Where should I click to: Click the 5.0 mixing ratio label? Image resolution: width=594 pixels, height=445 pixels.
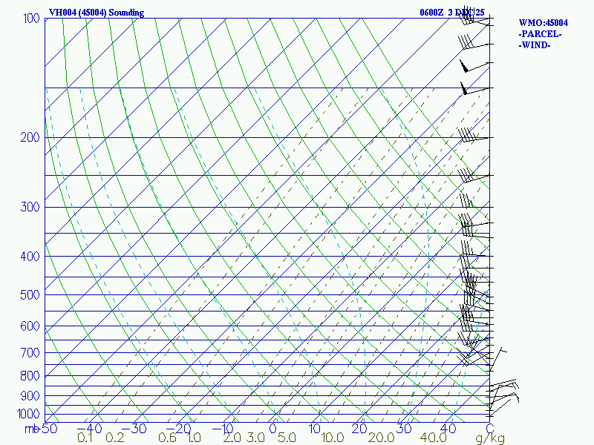pyautogui.click(x=287, y=438)
